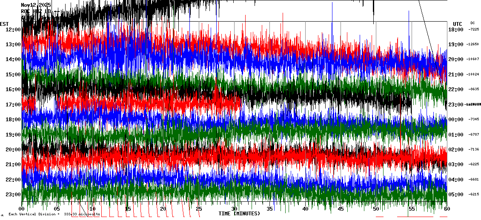This screenshot has height=220, width=481.
Task: Click the -12650 DC offset value
Action: [x=473, y=45]
